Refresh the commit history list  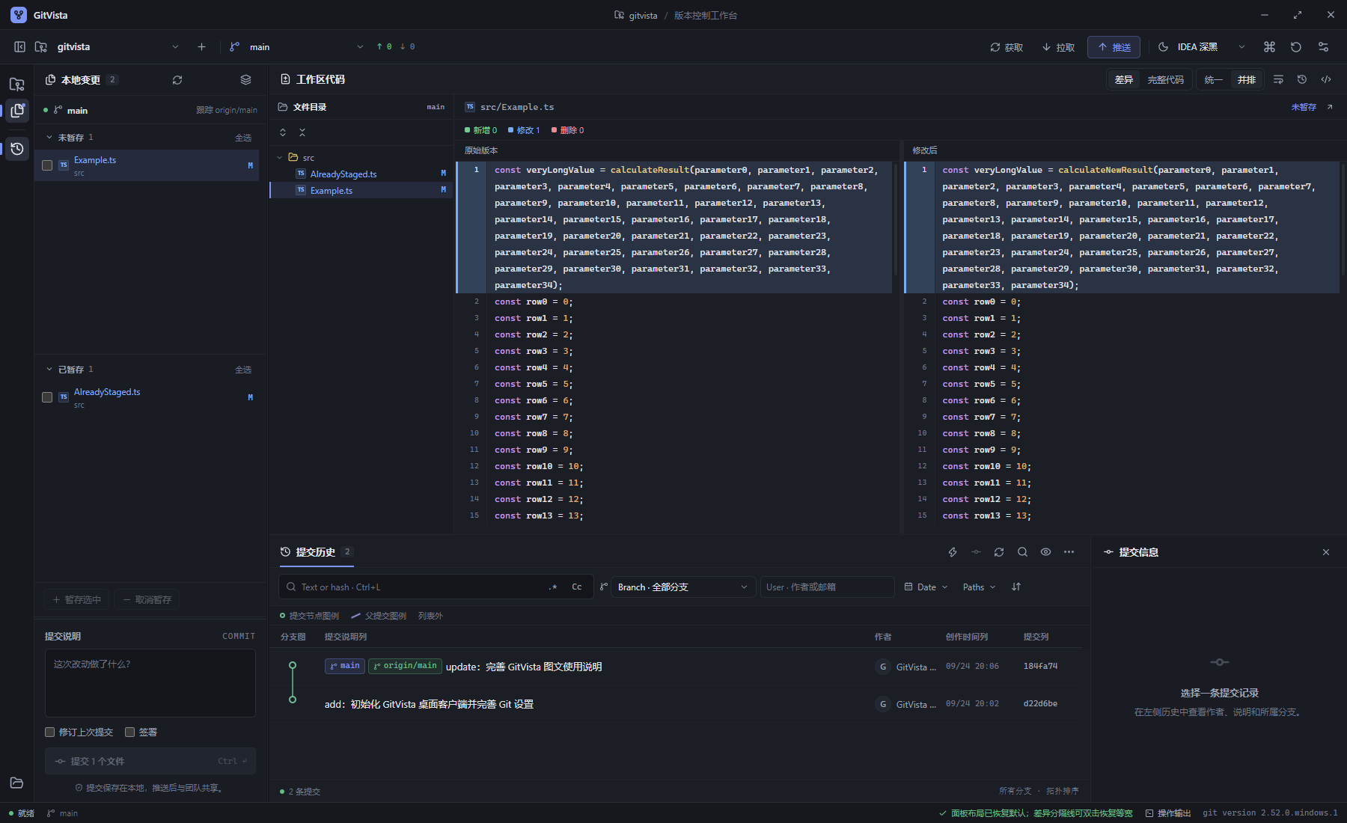click(999, 552)
